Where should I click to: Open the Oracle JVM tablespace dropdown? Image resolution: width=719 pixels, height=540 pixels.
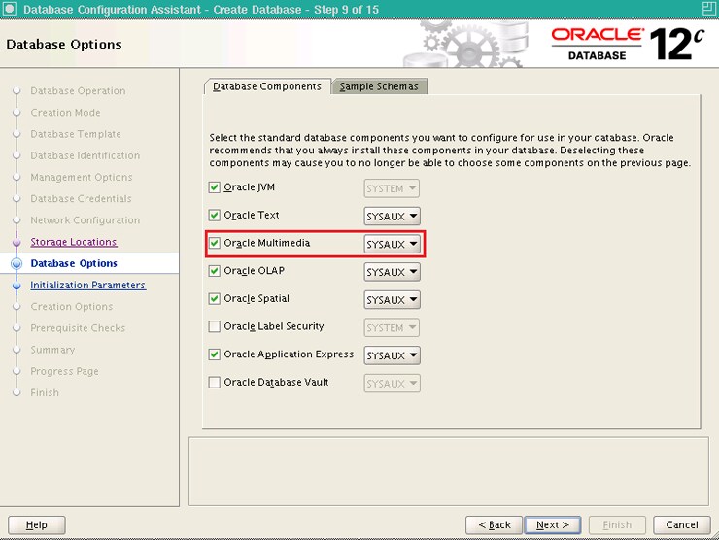click(x=392, y=188)
